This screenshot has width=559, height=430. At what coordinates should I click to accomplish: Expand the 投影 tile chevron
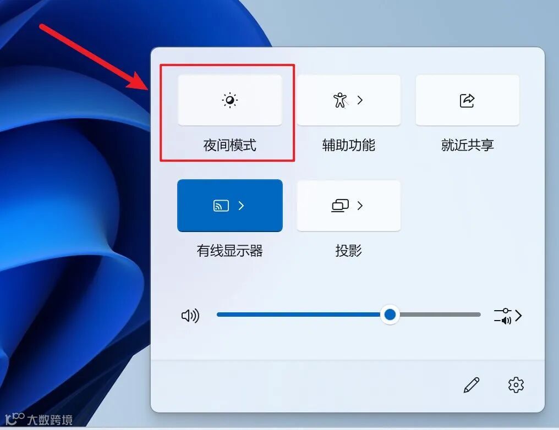click(x=360, y=206)
